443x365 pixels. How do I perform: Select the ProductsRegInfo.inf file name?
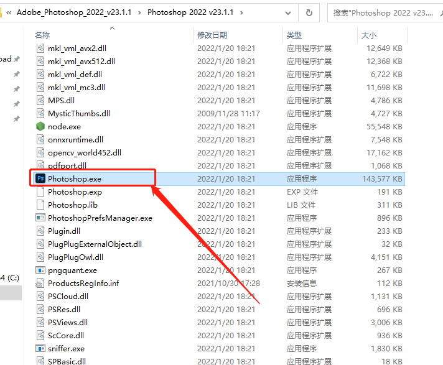pos(83,283)
